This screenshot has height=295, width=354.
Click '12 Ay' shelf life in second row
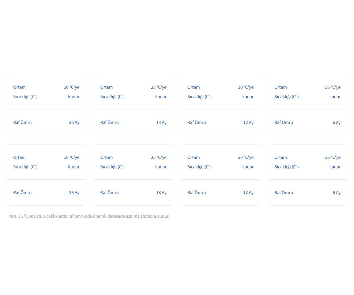[x=248, y=193]
